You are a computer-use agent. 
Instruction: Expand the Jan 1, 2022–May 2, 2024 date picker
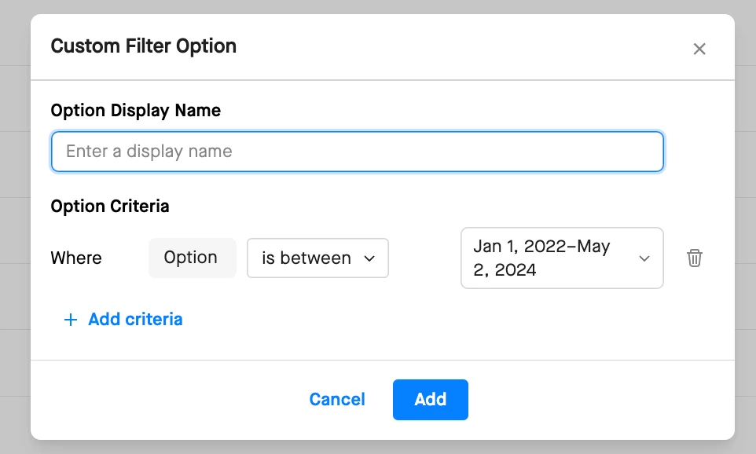click(561, 258)
